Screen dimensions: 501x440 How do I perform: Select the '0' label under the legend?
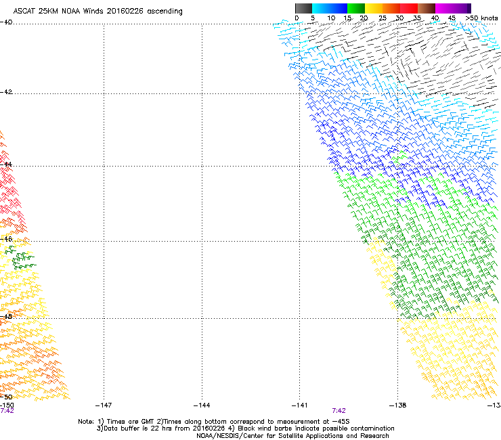[297, 18]
